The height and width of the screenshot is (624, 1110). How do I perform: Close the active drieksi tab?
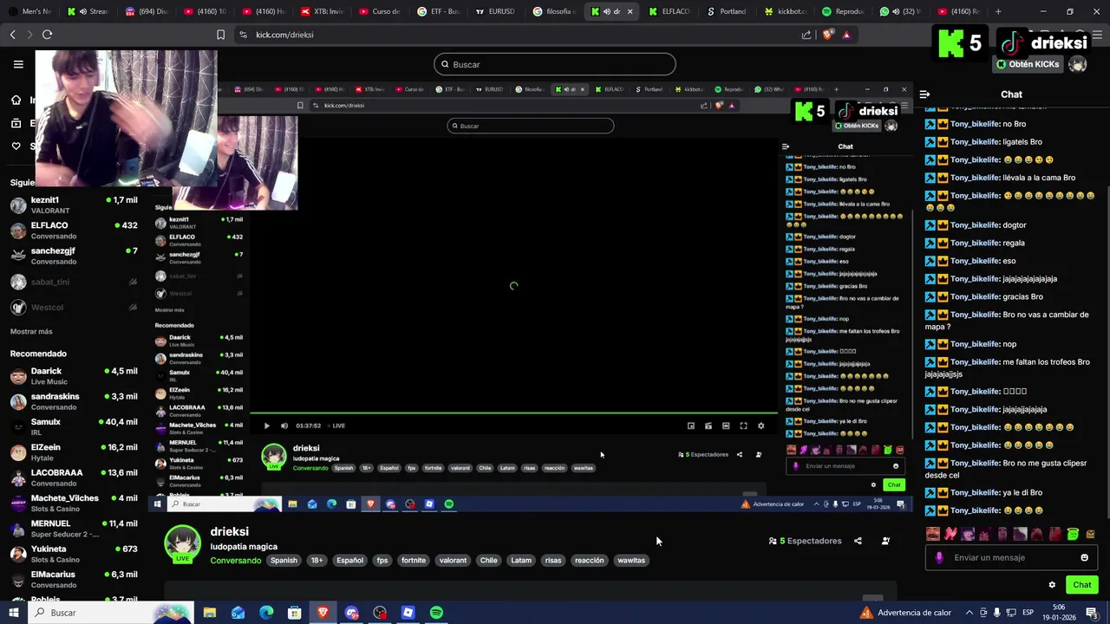tap(630, 11)
